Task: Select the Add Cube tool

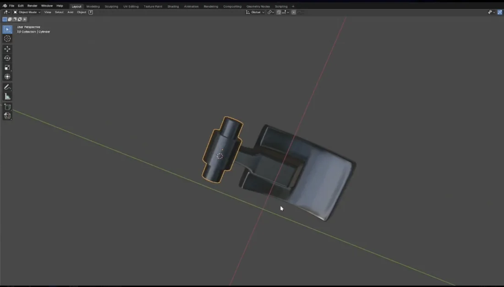Action: pyautogui.click(x=7, y=107)
